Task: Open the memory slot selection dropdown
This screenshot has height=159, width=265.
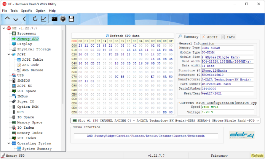Action: click(x=259, y=120)
